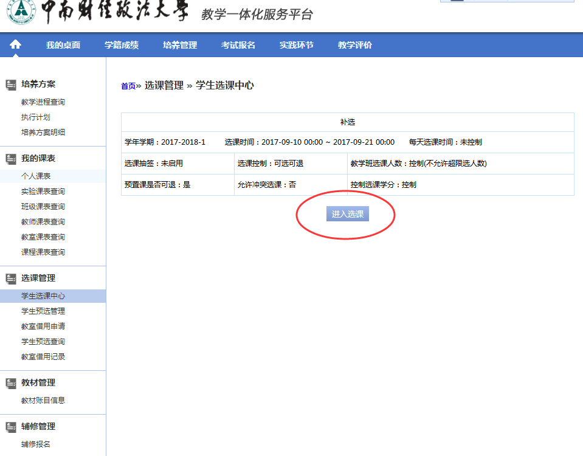The width and height of the screenshot is (583, 456).
Task: Go to 考试报名 in the navigation bar
Action: pyautogui.click(x=238, y=45)
